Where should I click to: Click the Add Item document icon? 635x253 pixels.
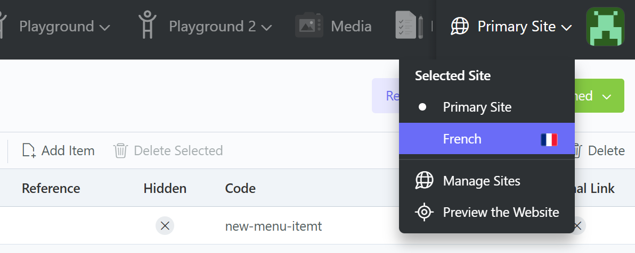click(x=29, y=151)
